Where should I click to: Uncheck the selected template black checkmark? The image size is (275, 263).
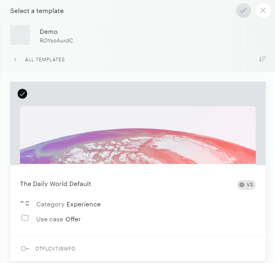point(22,94)
